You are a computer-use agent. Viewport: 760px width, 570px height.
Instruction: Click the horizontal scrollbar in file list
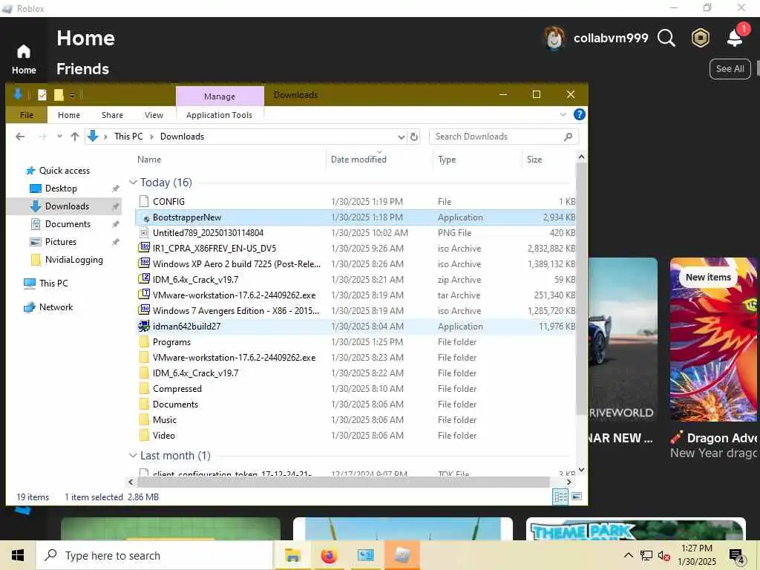pos(343,482)
